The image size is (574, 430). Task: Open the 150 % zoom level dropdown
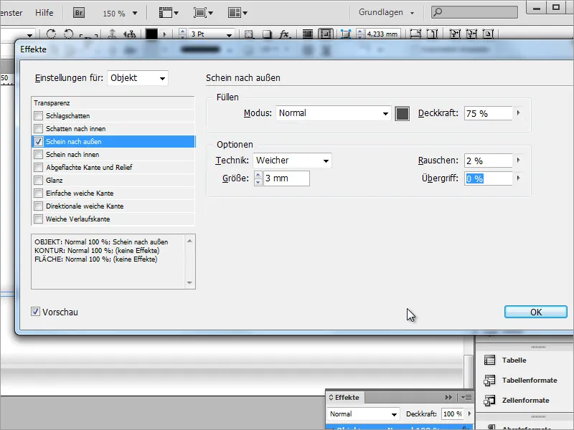[x=135, y=14]
